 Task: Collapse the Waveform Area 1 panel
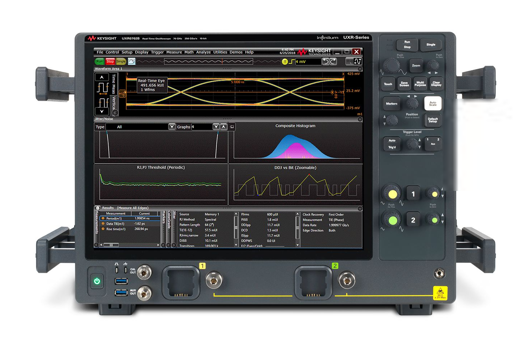[x=360, y=69]
